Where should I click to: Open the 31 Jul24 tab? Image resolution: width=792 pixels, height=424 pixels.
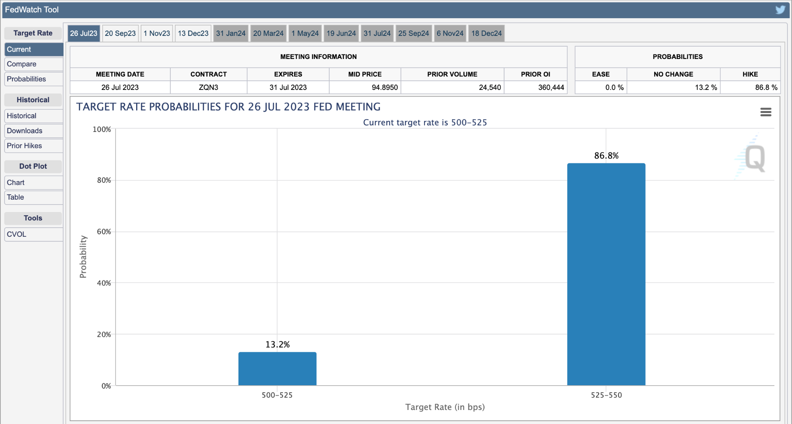click(x=377, y=33)
